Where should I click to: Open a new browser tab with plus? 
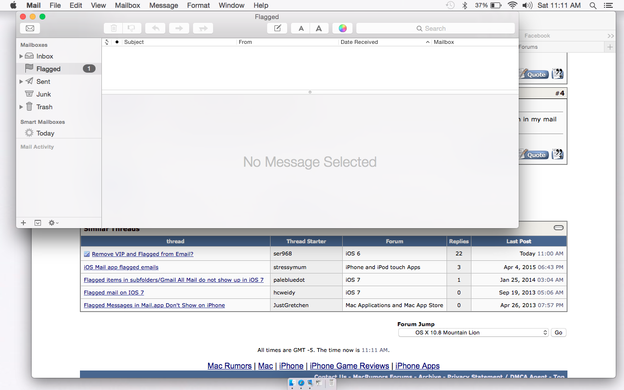click(x=610, y=47)
